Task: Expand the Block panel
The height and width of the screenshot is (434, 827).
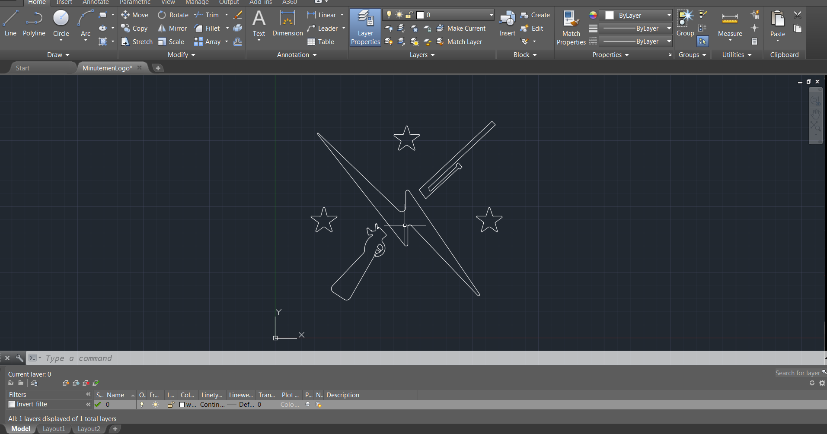Action: click(525, 55)
